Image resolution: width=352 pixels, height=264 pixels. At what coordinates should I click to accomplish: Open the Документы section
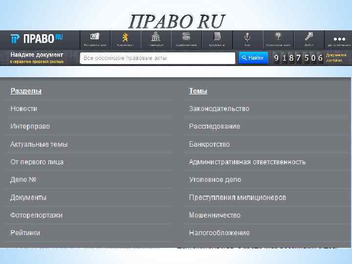pyautogui.click(x=28, y=198)
